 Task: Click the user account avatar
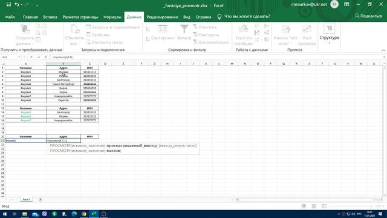[x=334, y=4]
